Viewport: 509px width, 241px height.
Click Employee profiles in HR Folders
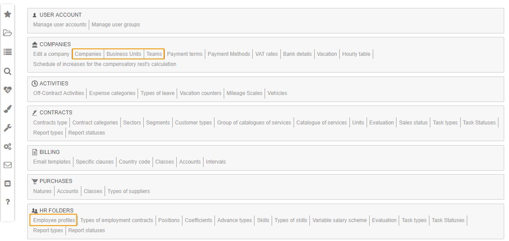[x=54, y=220]
